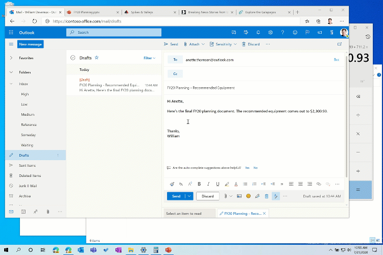Insert pictures inline icon in compose toolbar
This screenshot has height=255, width=383.
click(x=239, y=196)
